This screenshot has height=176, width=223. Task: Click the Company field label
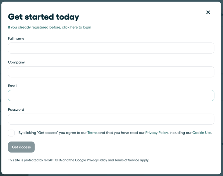tap(16, 62)
